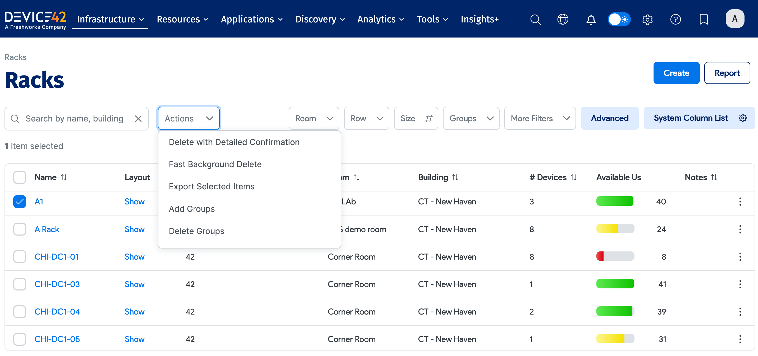Open the bookmarks icon
This screenshot has width=758, height=356.
(x=704, y=19)
